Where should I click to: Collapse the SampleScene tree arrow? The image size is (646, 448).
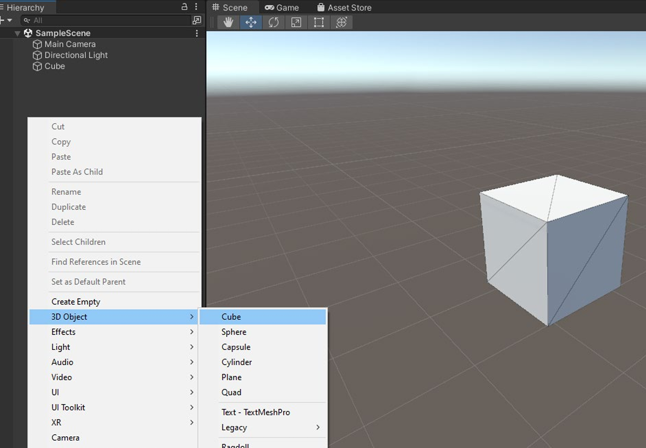[17, 33]
